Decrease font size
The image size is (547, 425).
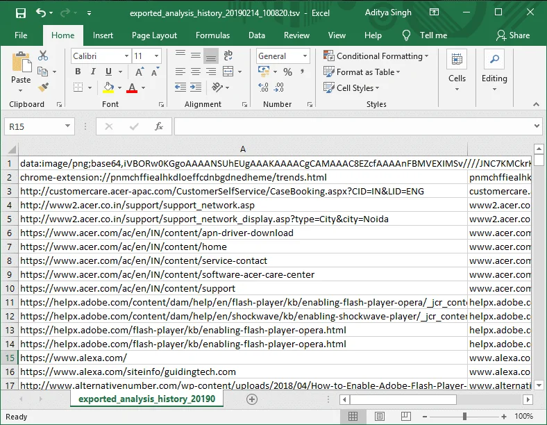tap(155, 72)
